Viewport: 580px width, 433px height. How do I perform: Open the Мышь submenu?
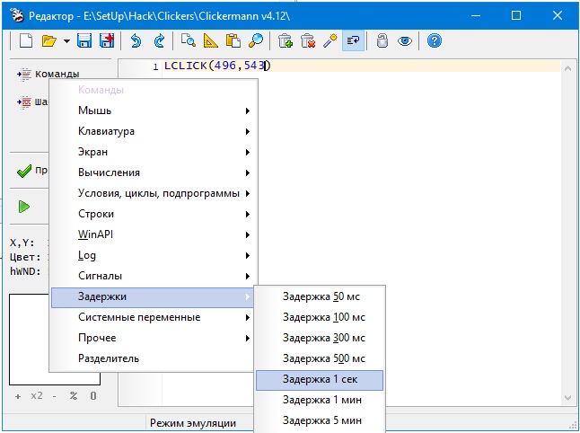[153, 110]
